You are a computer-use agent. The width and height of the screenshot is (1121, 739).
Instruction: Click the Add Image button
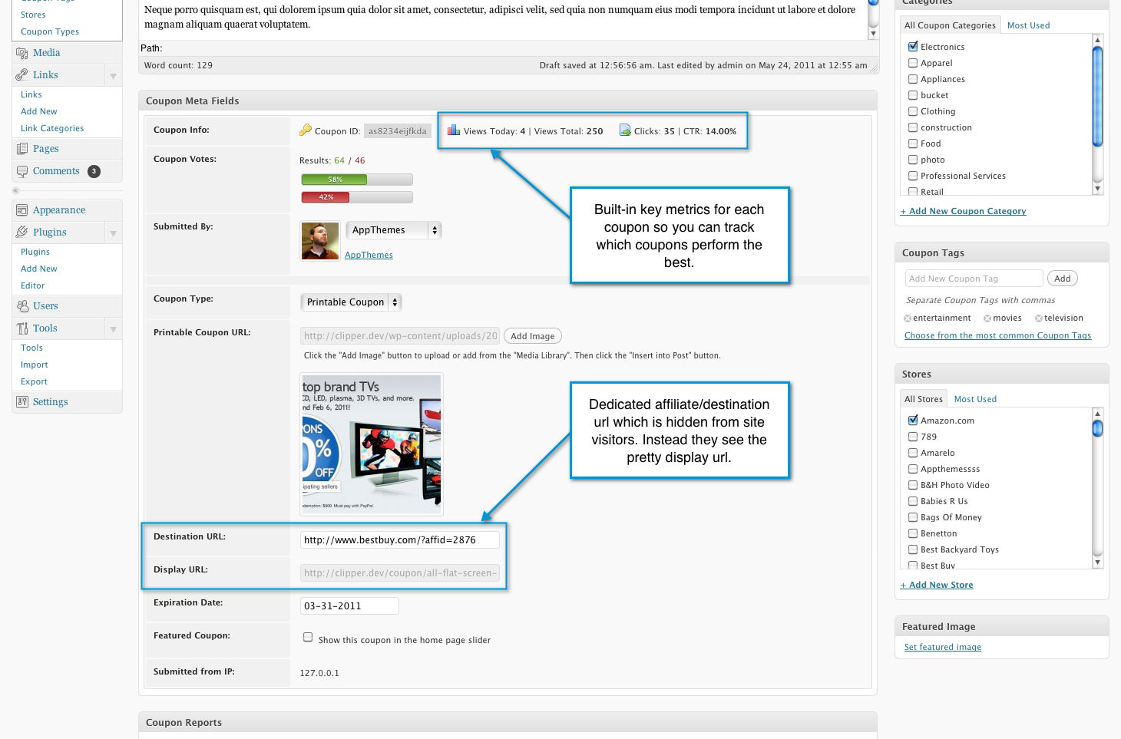tap(533, 336)
